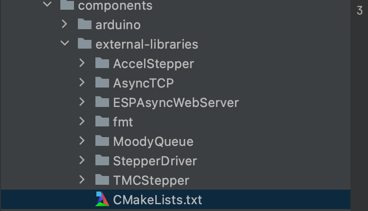Click the arduino folder icon

[85, 24]
